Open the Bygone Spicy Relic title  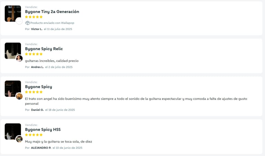(x=44, y=49)
